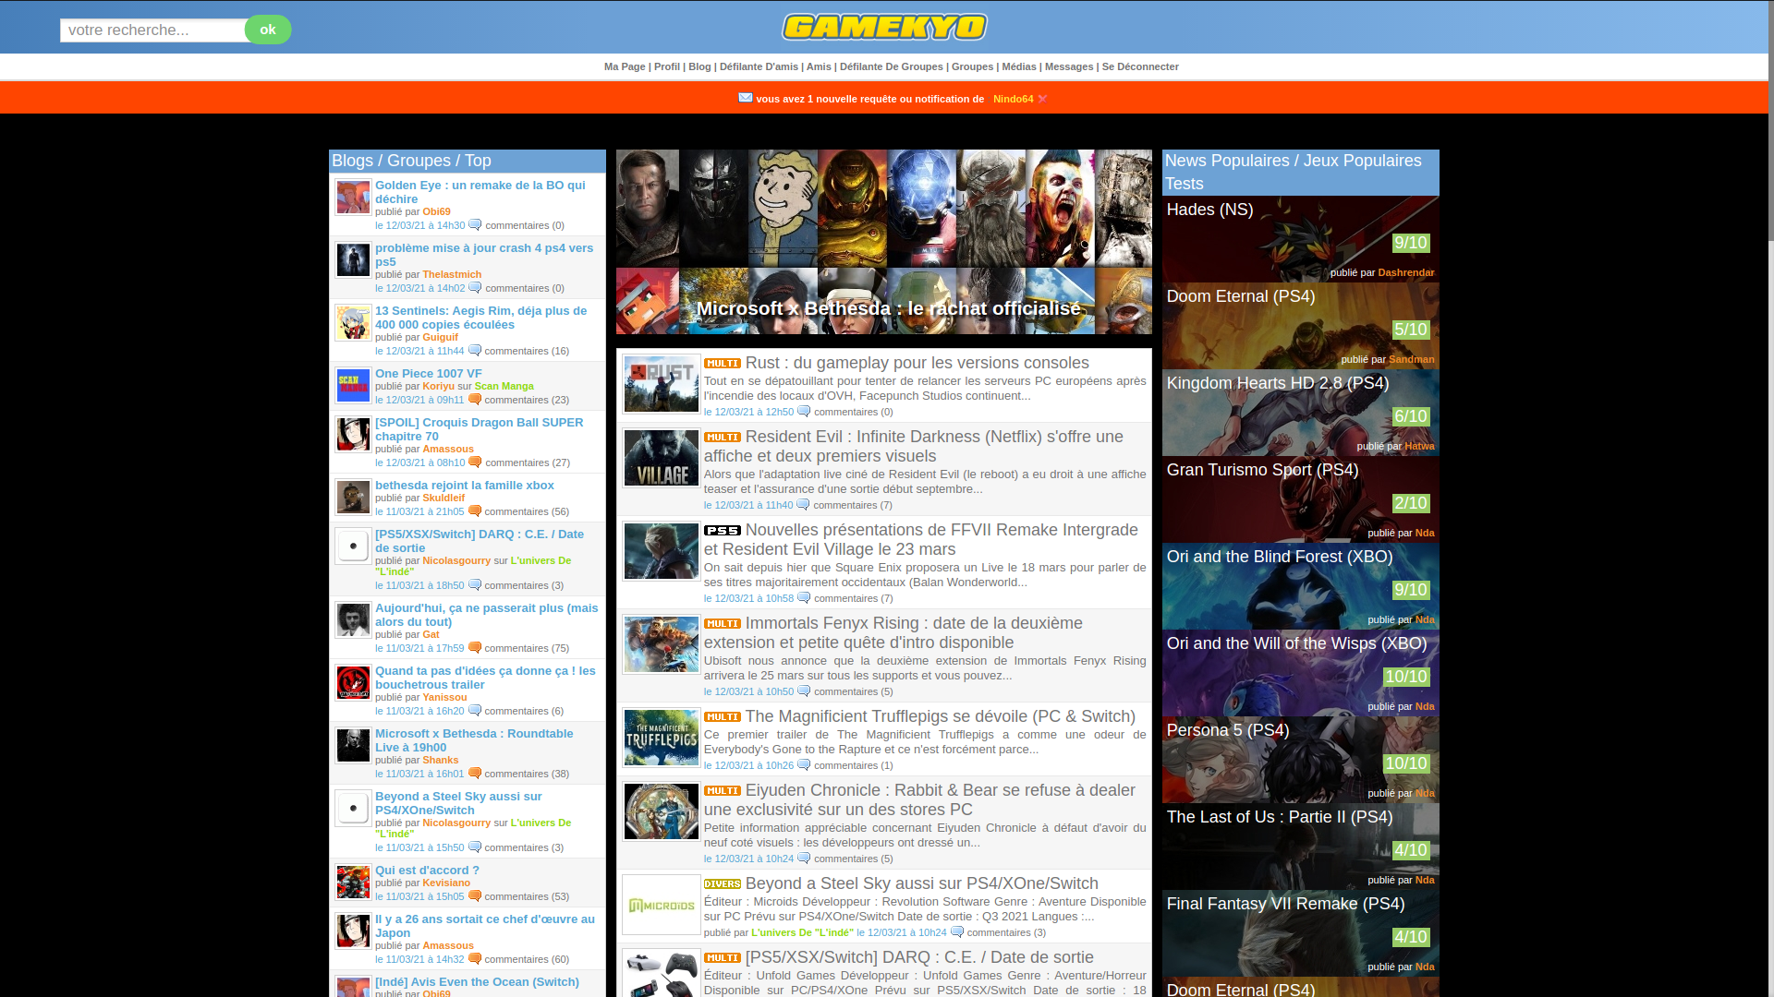1774x997 pixels.
Task: Open Persona 5 (PS4) test card
Action: (x=1300, y=760)
